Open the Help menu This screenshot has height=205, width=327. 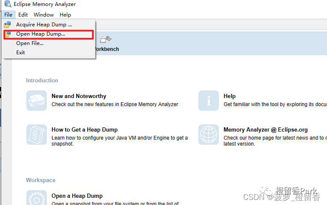point(65,15)
